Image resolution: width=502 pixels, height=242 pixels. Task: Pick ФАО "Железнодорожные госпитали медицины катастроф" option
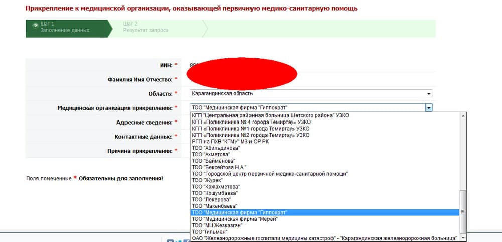click(x=325, y=238)
